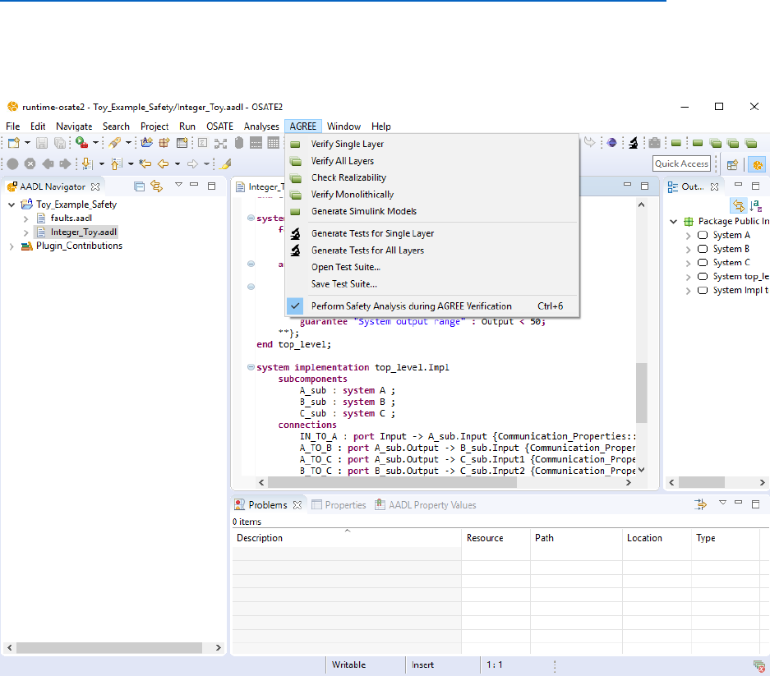Screen dimensions: 770x676
Task: Open the Analyses menu
Action: [x=261, y=126]
